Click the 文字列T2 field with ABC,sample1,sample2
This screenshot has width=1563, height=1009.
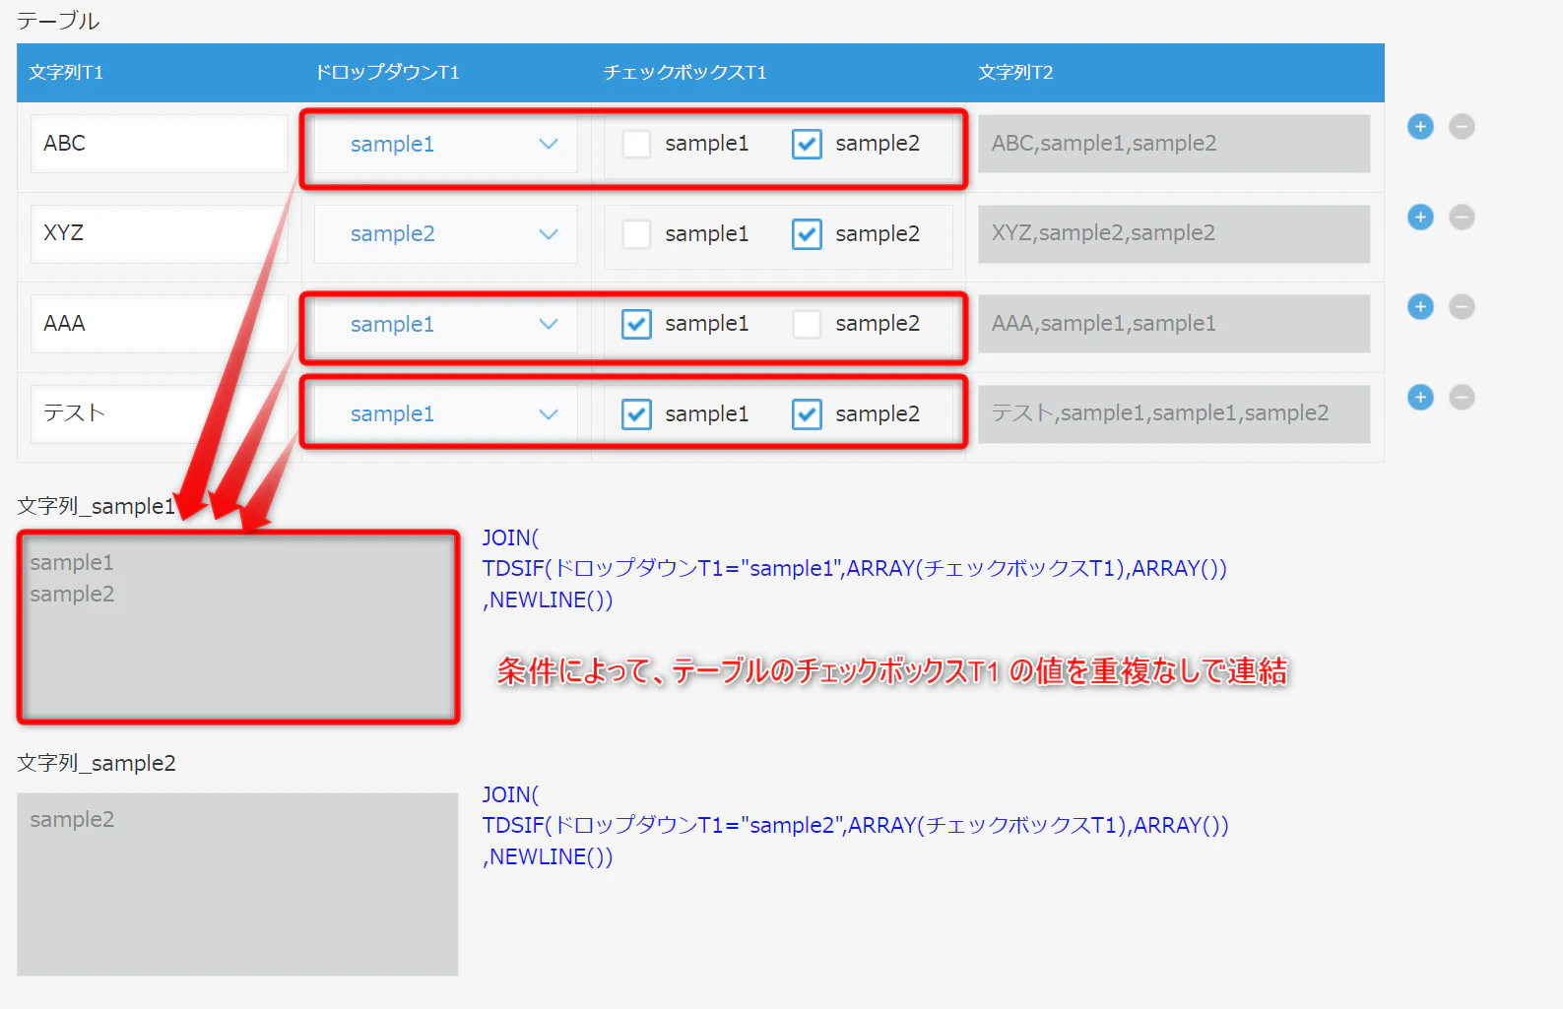pos(1174,144)
